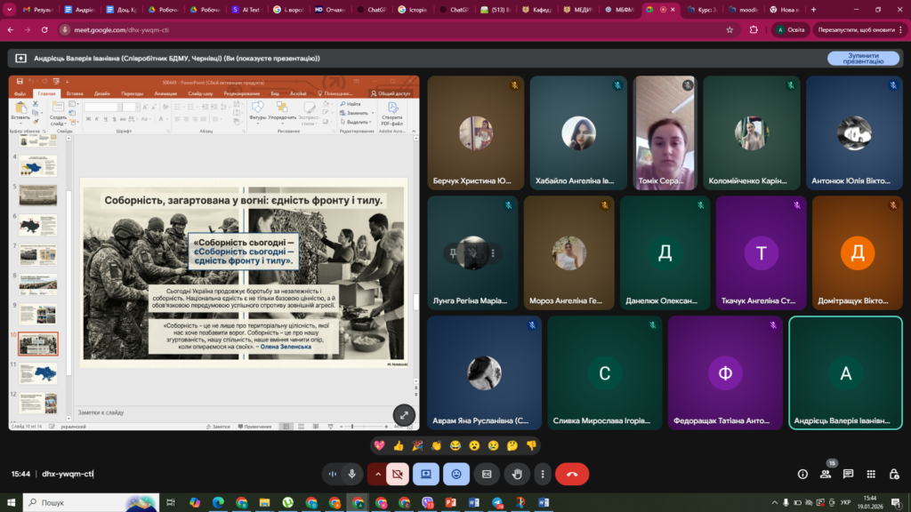This screenshot has width=911, height=512.
Task: Toggle closed captions
Action: 487,474
